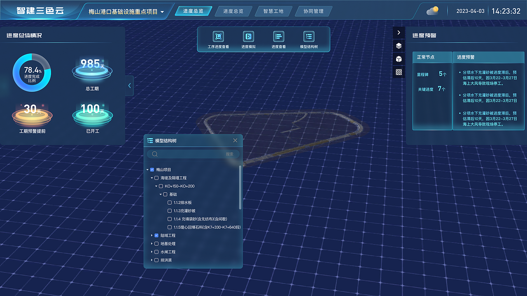The image size is (527, 296).
Task: Click the 里程碑 5个 entry
Action: 432,74
